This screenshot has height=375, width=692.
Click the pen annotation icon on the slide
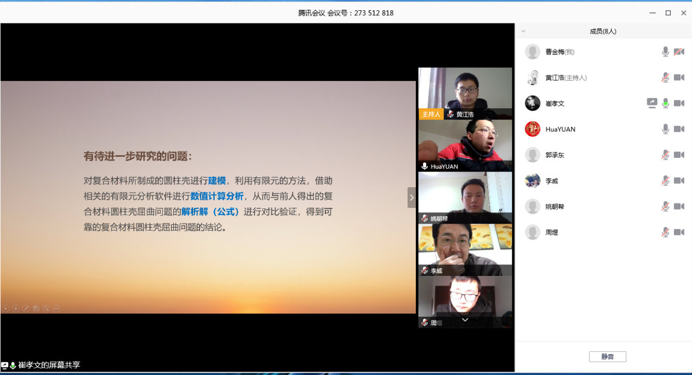pyautogui.click(x=26, y=309)
